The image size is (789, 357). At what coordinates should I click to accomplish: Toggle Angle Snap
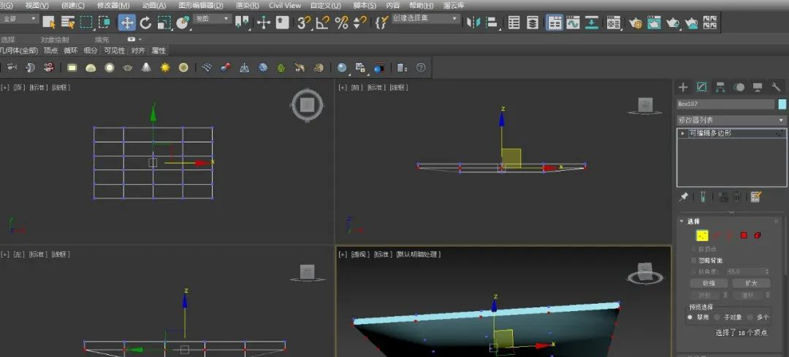(x=323, y=22)
